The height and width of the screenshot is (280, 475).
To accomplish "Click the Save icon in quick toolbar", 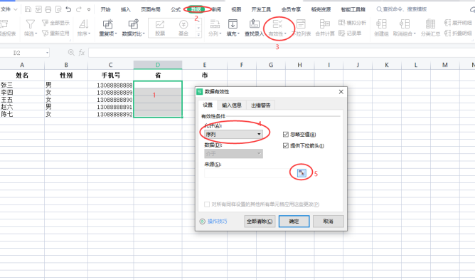I will 28,9.
